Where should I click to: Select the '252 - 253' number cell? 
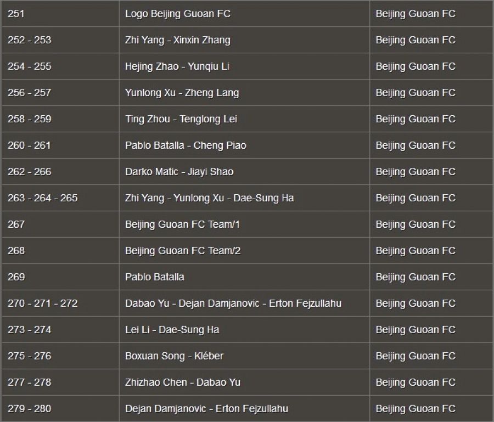[x=29, y=40]
